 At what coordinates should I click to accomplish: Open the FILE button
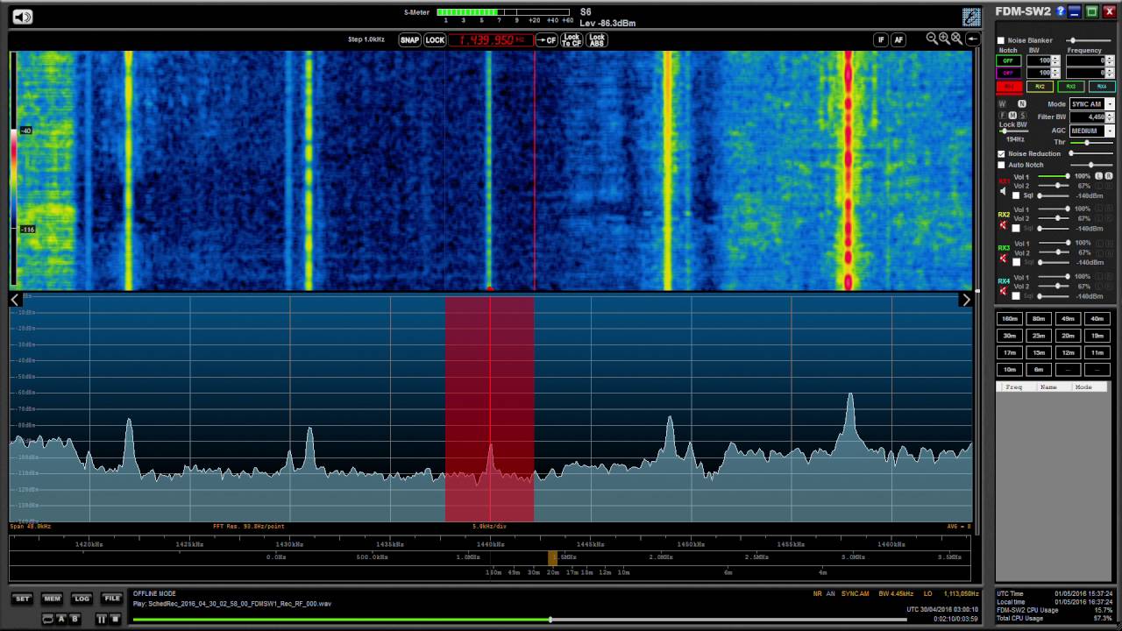[x=111, y=599]
